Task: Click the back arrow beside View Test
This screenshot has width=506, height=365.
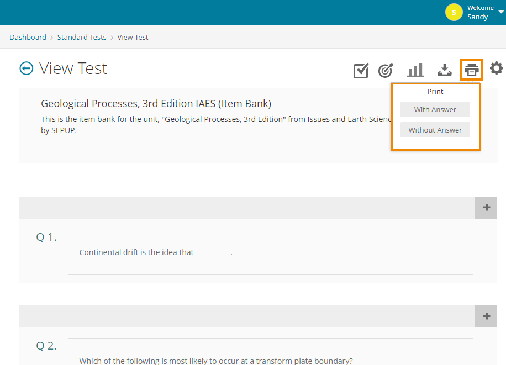Action: coord(26,68)
